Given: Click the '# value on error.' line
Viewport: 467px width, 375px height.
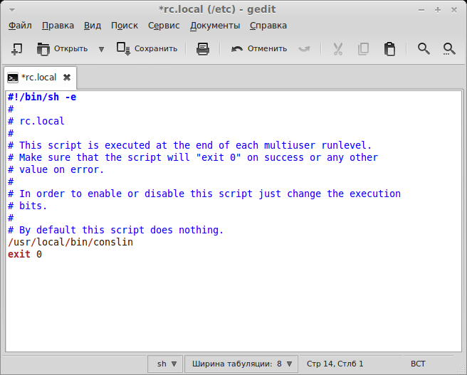Looking at the screenshot, I should pyautogui.click(x=56, y=169).
